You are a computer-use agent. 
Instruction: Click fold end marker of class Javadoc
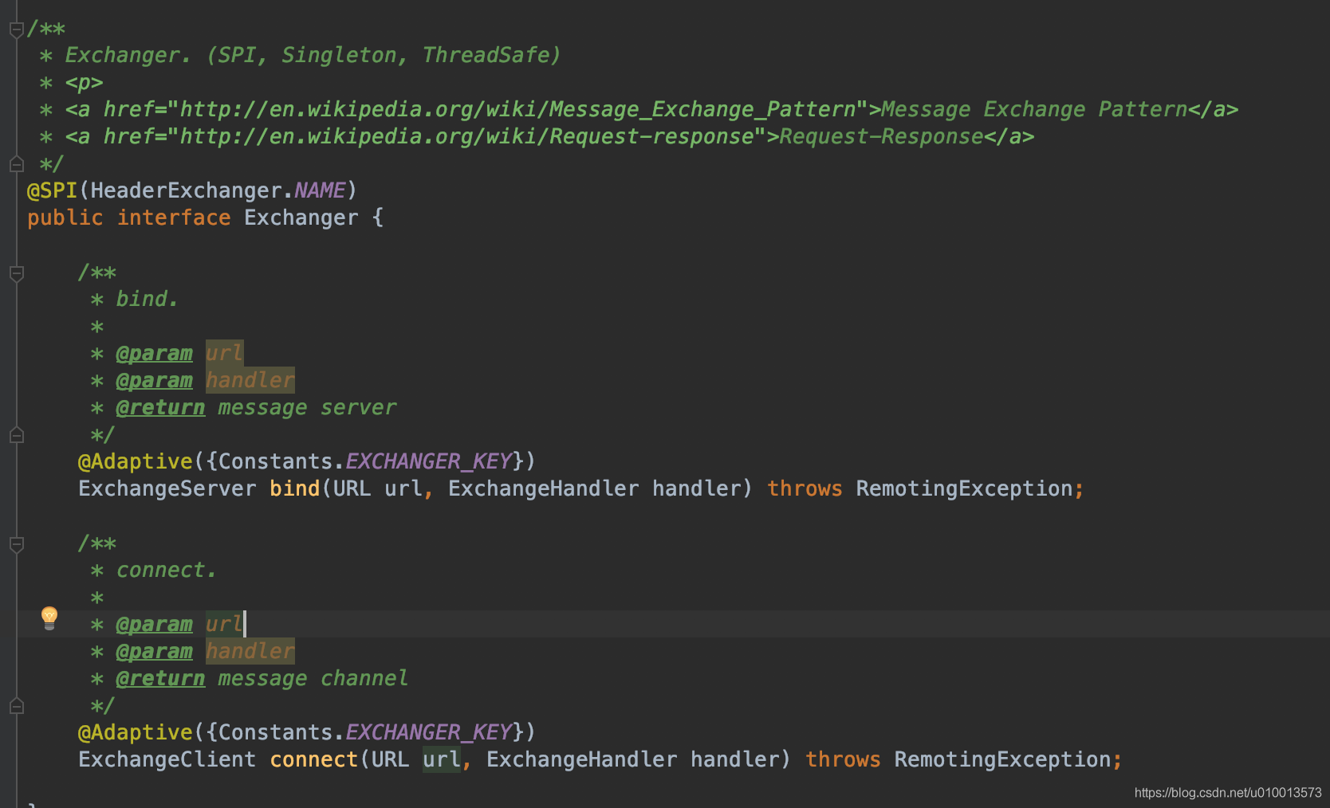16,164
